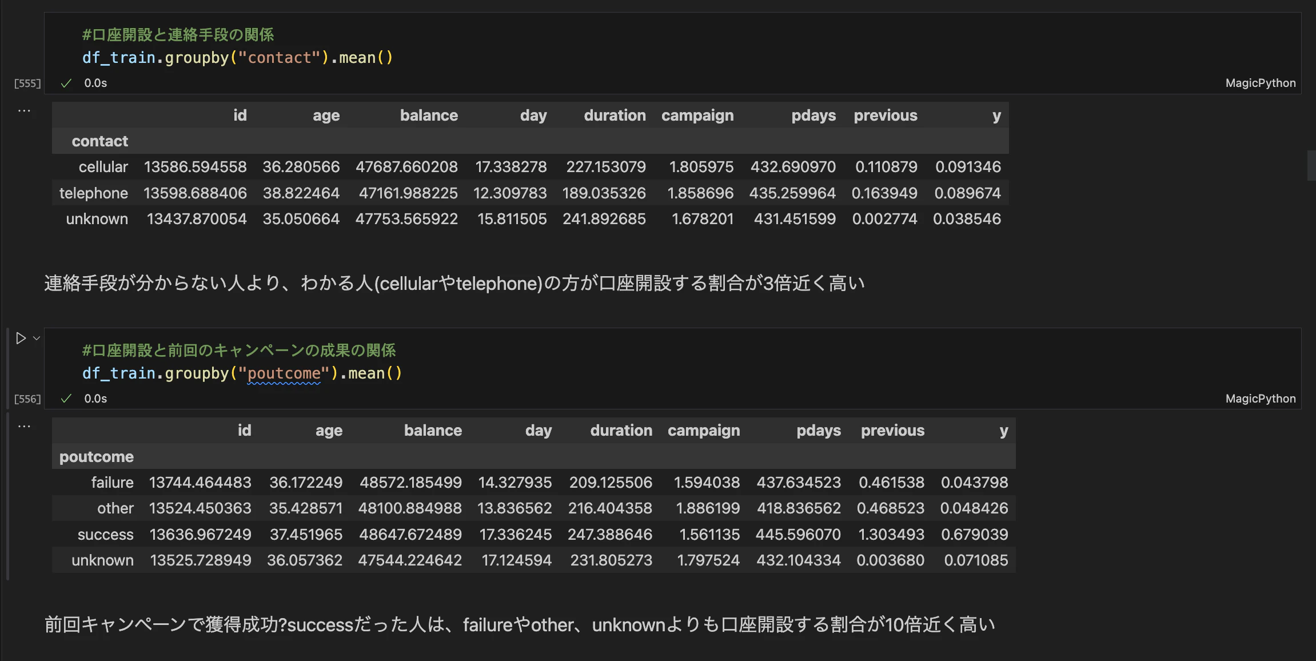Click the Japanese comment in cell 556
This screenshot has width=1316, height=661.
(238, 351)
